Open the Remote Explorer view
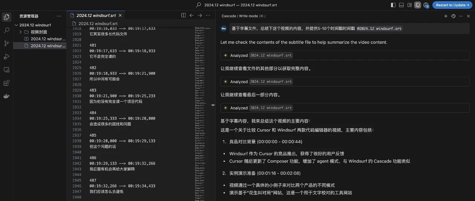Screen dimensions: 475x201 pos(6,70)
